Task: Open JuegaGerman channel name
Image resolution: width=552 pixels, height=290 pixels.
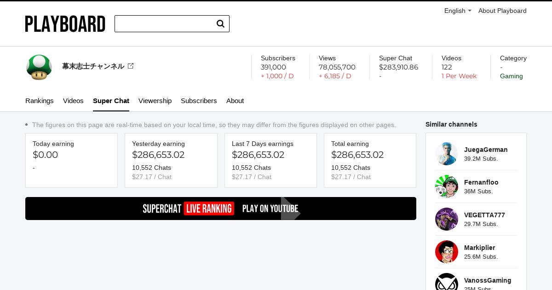Action: (x=486, y=150)
